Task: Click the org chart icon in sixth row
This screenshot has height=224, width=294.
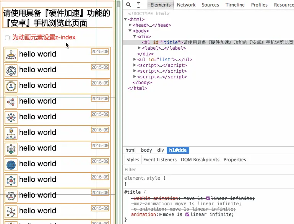Action: [x=11, y=133]
